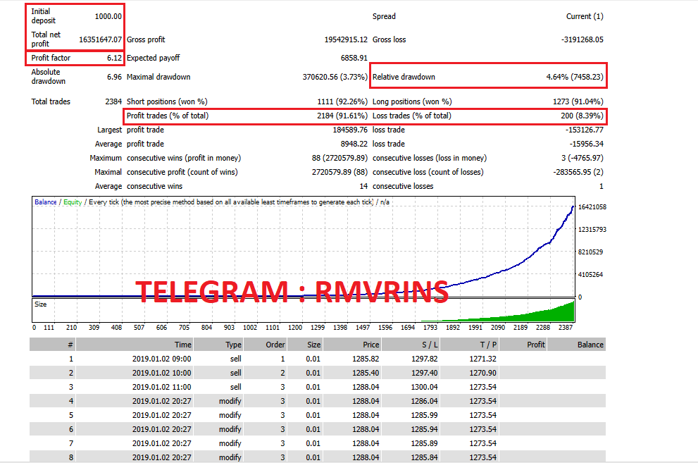698x463 pixels.
Task: Click the Order column header
Action: pyautogui.click(x=266, y=345)
